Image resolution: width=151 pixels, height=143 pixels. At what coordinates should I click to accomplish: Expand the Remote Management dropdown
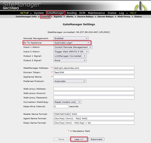71,38
